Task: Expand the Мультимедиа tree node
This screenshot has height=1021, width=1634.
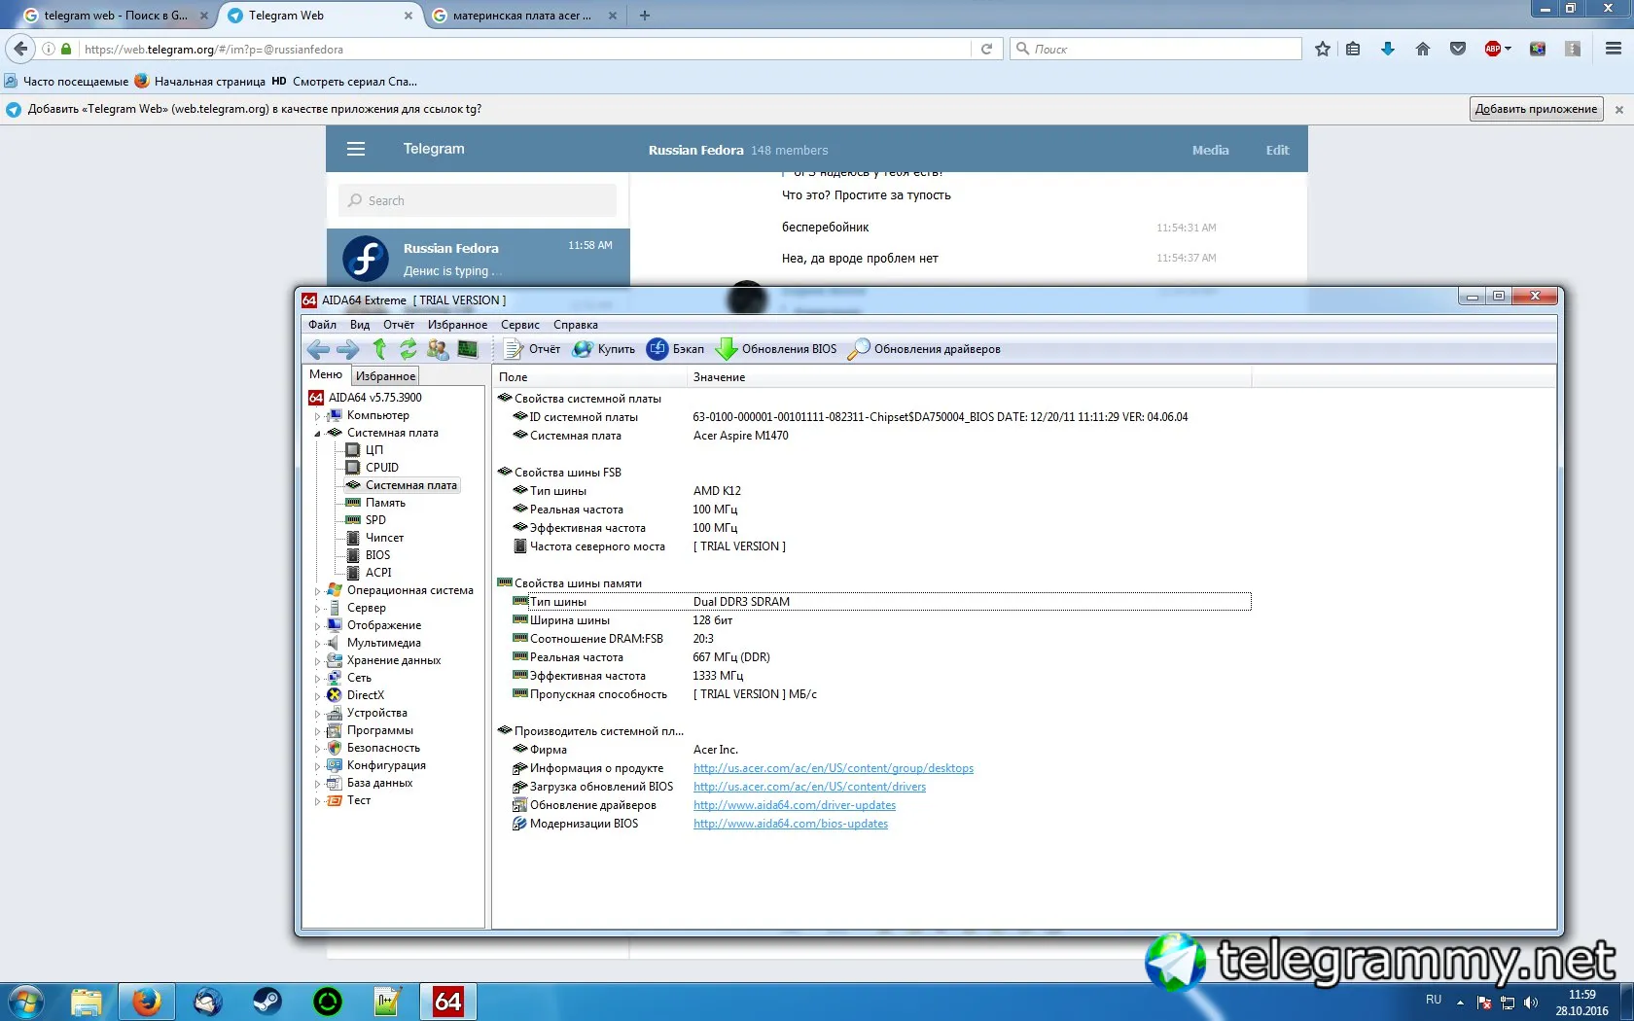Action: pyautogui.click(x=317, y=644)
